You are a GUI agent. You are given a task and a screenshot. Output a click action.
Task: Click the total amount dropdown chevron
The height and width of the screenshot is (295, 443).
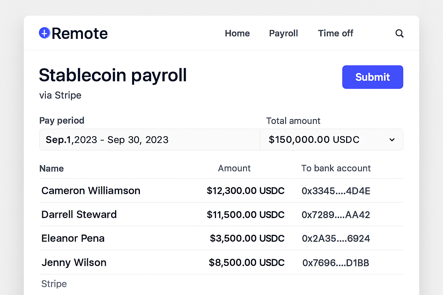392,140
